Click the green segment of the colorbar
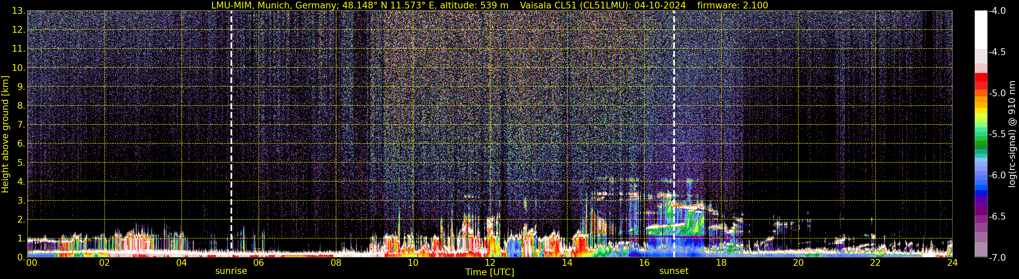 click(980, 143)
